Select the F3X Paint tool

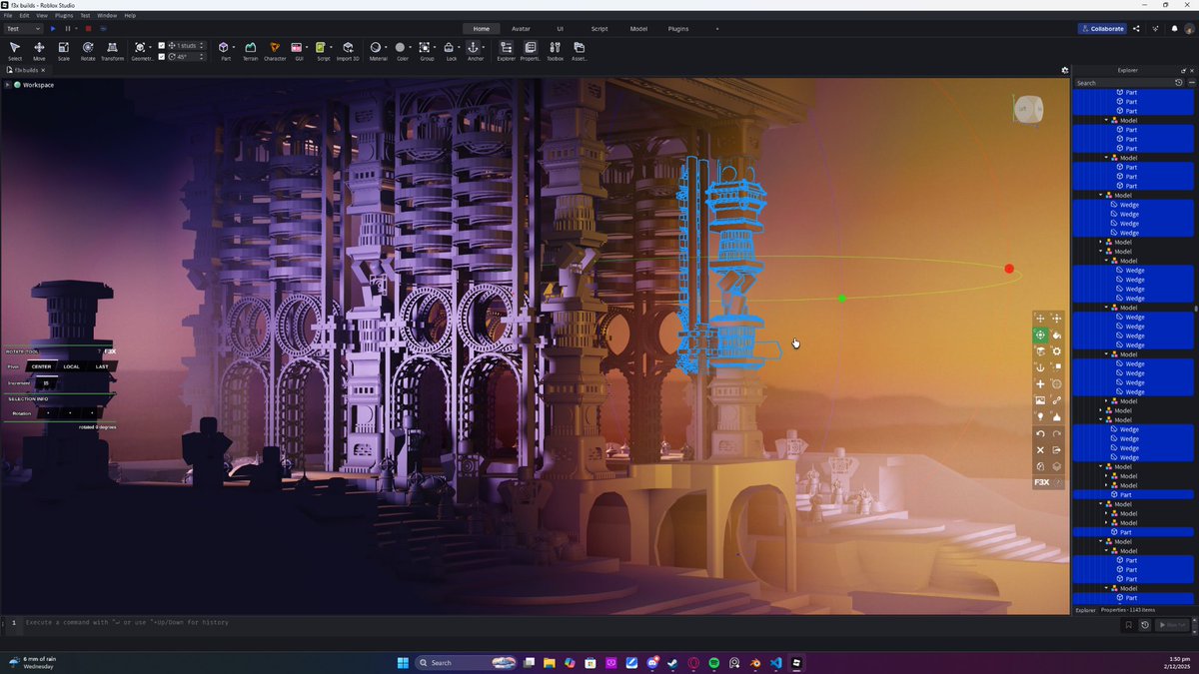click(x=1056, y=336)
